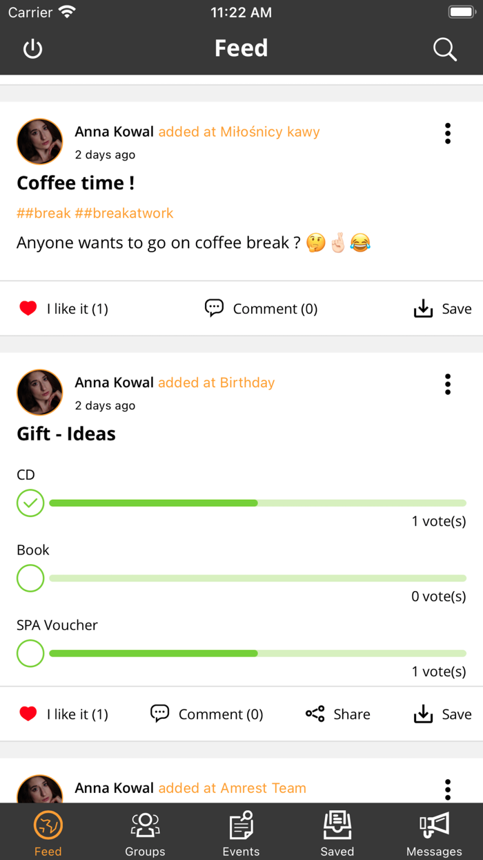Like the Coffee time post heart

click(28, 309)
